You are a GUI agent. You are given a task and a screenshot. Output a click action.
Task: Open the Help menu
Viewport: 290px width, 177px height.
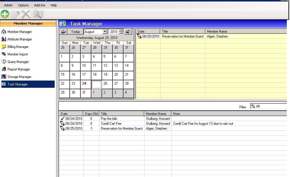(54, 5)
